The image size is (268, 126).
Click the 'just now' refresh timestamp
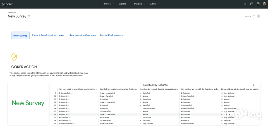[x=248, y=16]
